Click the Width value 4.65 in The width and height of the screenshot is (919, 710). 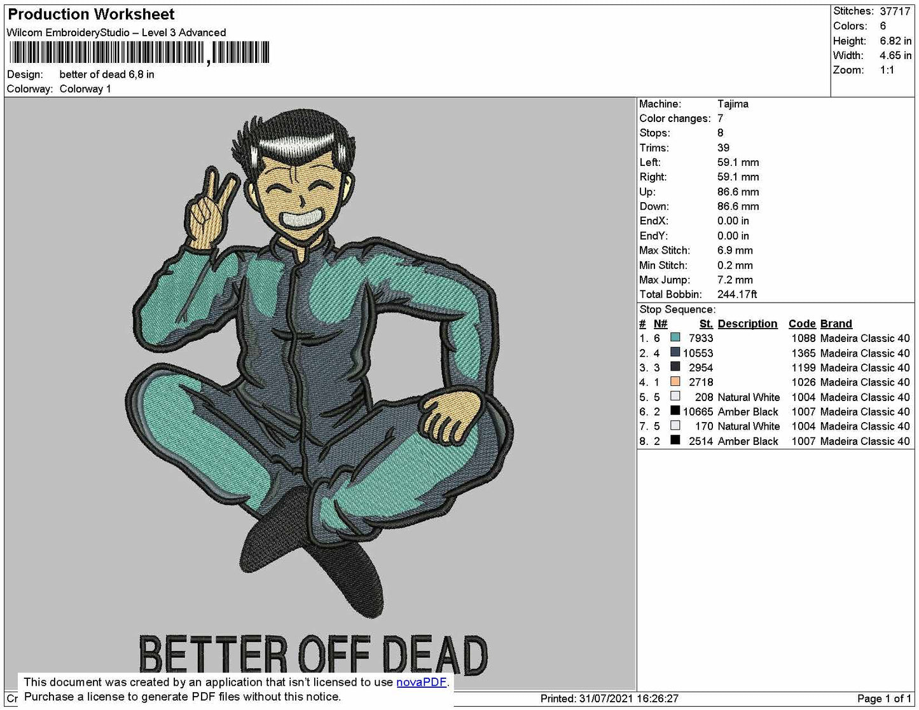point(895,55)
